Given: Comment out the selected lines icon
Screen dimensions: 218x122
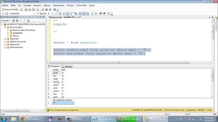Looking at the screenshot, I should (92, 14).
